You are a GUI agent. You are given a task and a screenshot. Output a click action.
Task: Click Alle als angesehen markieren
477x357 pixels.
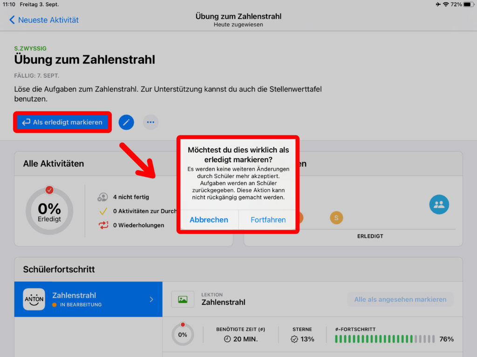(400, 299)
